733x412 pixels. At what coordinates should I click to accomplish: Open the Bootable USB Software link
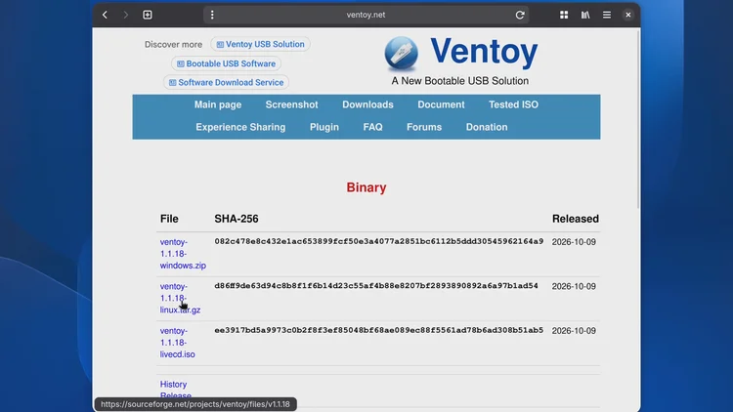[x=227, y=63]
